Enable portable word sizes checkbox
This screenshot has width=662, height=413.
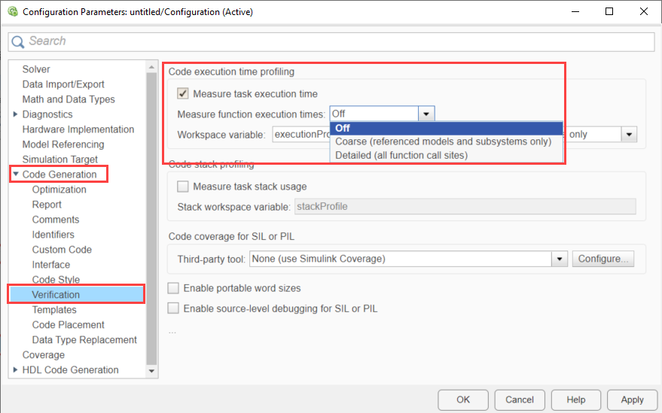point(174,288)
